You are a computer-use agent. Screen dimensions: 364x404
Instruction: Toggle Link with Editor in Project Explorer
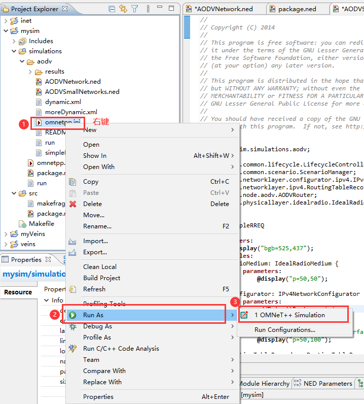(123, 9)
